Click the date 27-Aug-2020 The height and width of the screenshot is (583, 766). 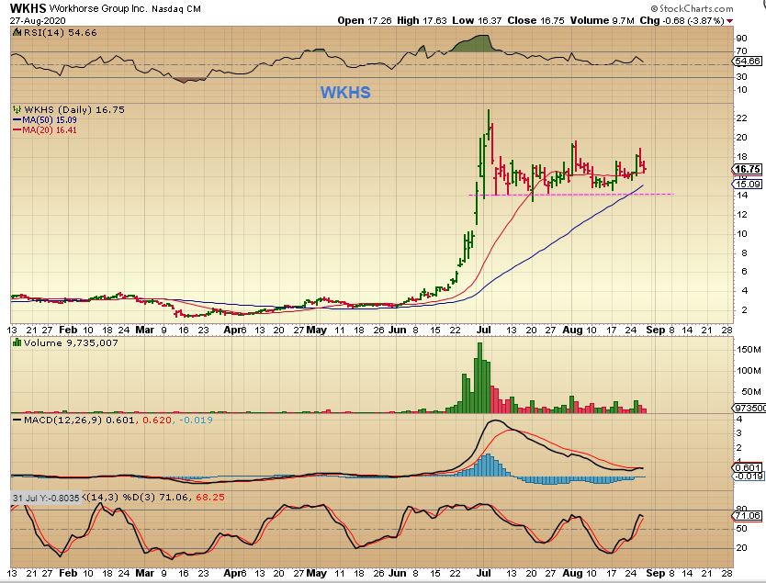(38, 21)
